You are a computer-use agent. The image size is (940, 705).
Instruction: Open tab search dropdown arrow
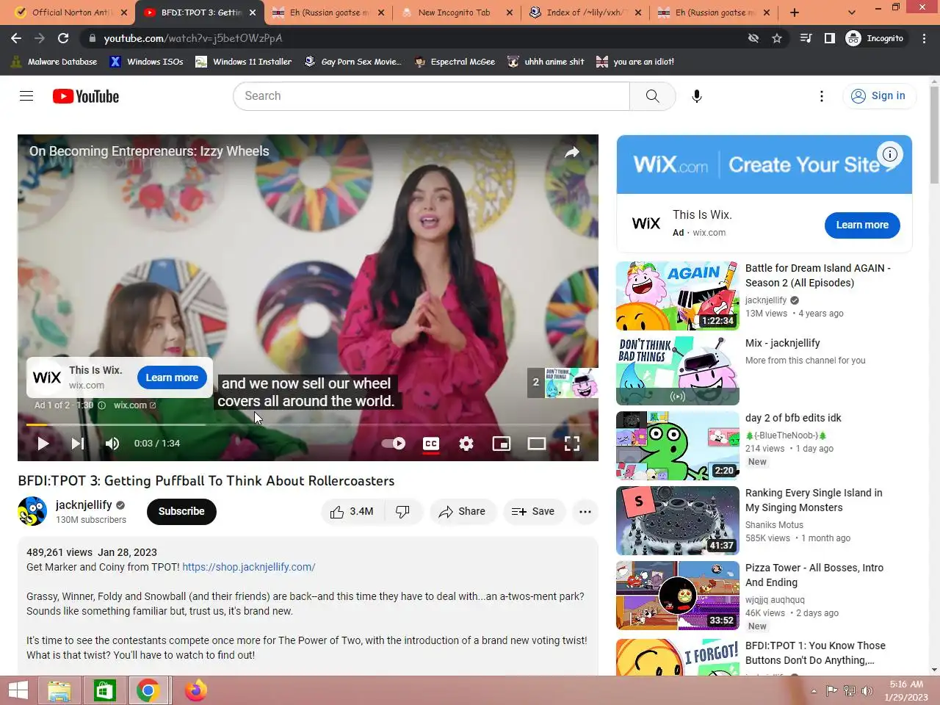coord(852,12)
